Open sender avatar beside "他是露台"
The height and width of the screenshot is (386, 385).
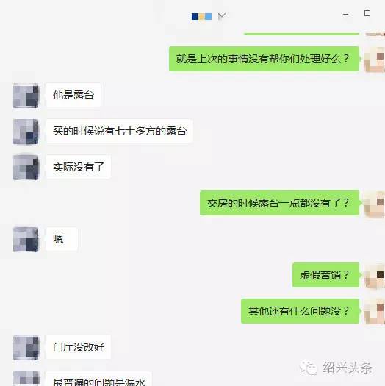point(26,96)
